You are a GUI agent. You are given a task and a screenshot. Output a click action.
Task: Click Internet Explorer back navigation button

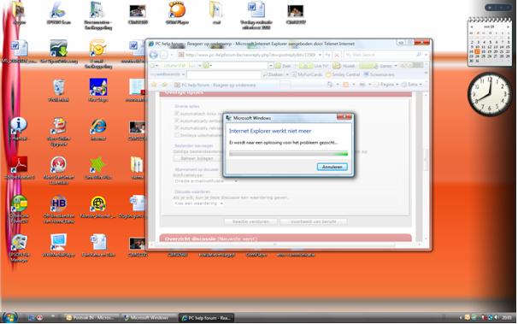154,55
